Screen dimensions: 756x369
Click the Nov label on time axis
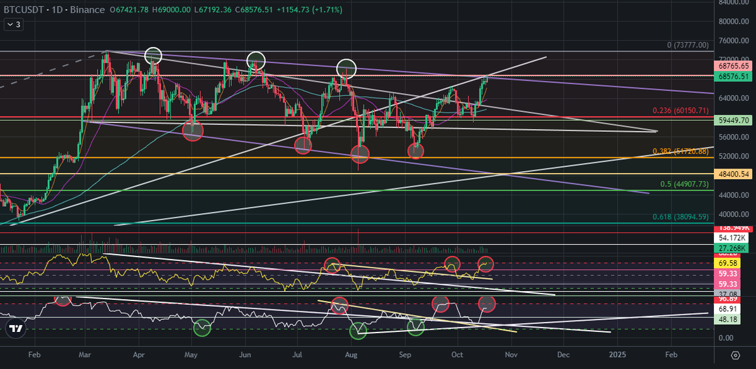[511, 355]
